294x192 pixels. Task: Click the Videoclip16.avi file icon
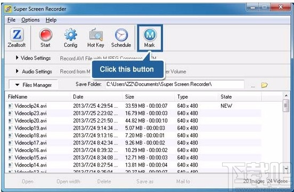pyautogui.click(x=11, y=150)
